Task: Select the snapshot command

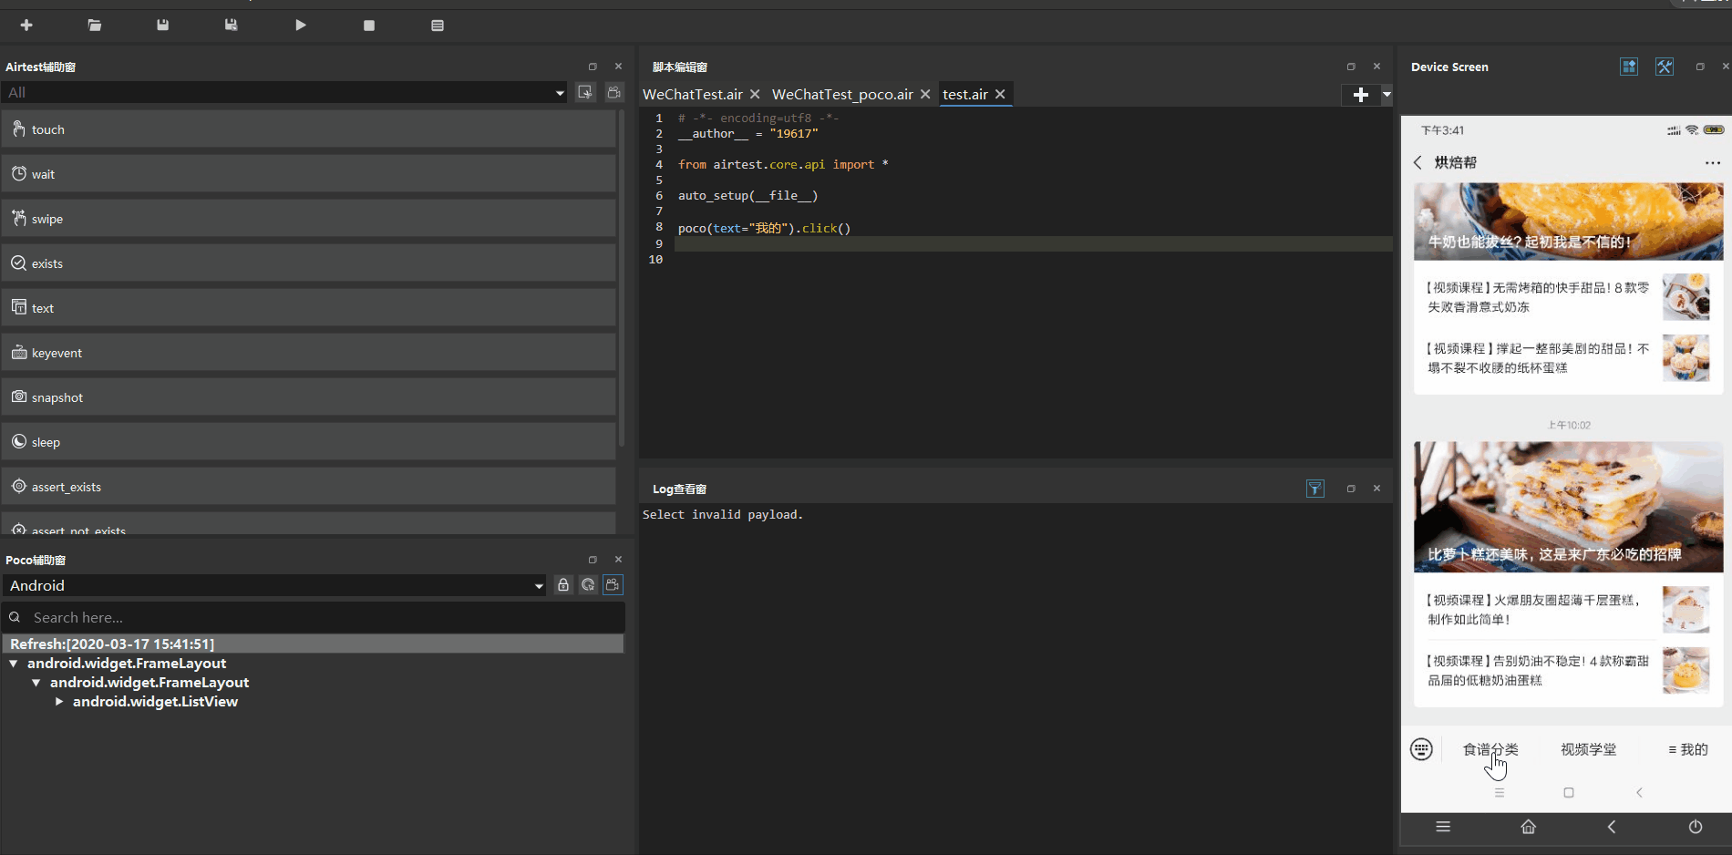Action: coord(308,397)
